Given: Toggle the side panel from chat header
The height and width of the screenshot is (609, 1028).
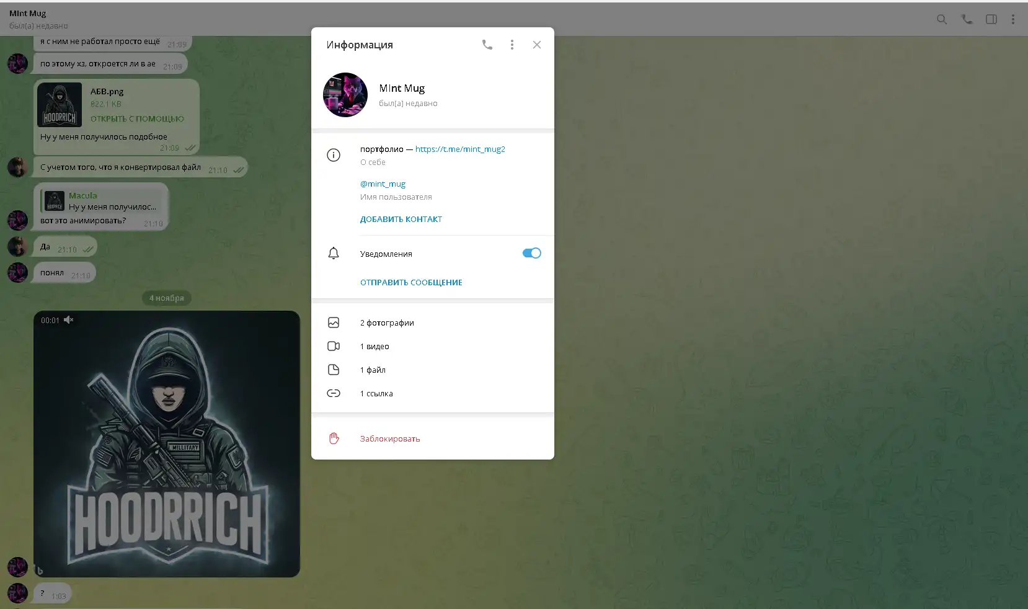Looking at the screenshot, I should point(991,19).
